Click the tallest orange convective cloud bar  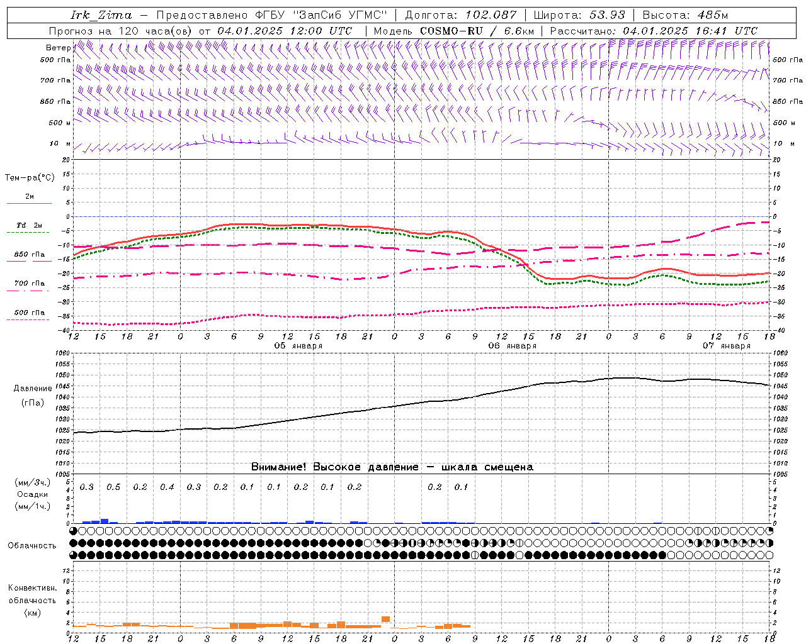click(385, 619)
